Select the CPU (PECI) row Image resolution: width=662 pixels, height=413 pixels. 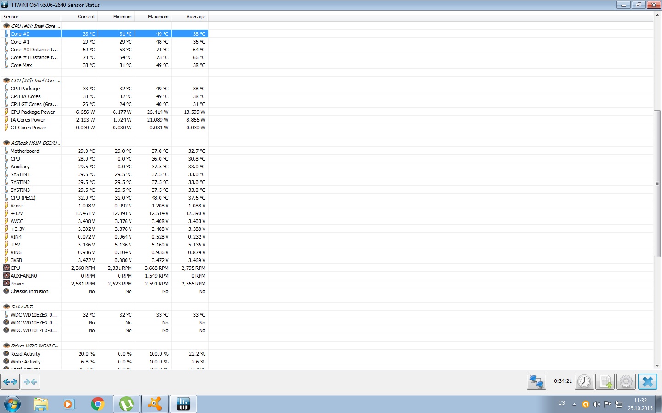click(x=105, y=198)
